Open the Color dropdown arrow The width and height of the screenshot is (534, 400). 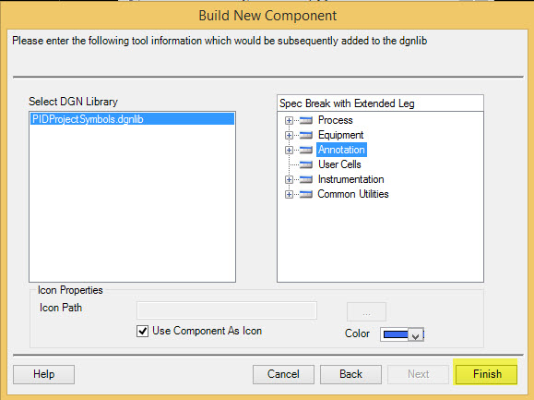(x=415, y=334)
